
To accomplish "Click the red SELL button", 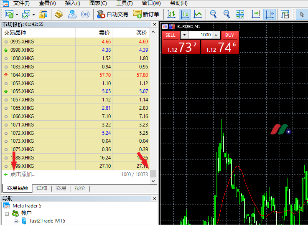I will pos(170,35).
